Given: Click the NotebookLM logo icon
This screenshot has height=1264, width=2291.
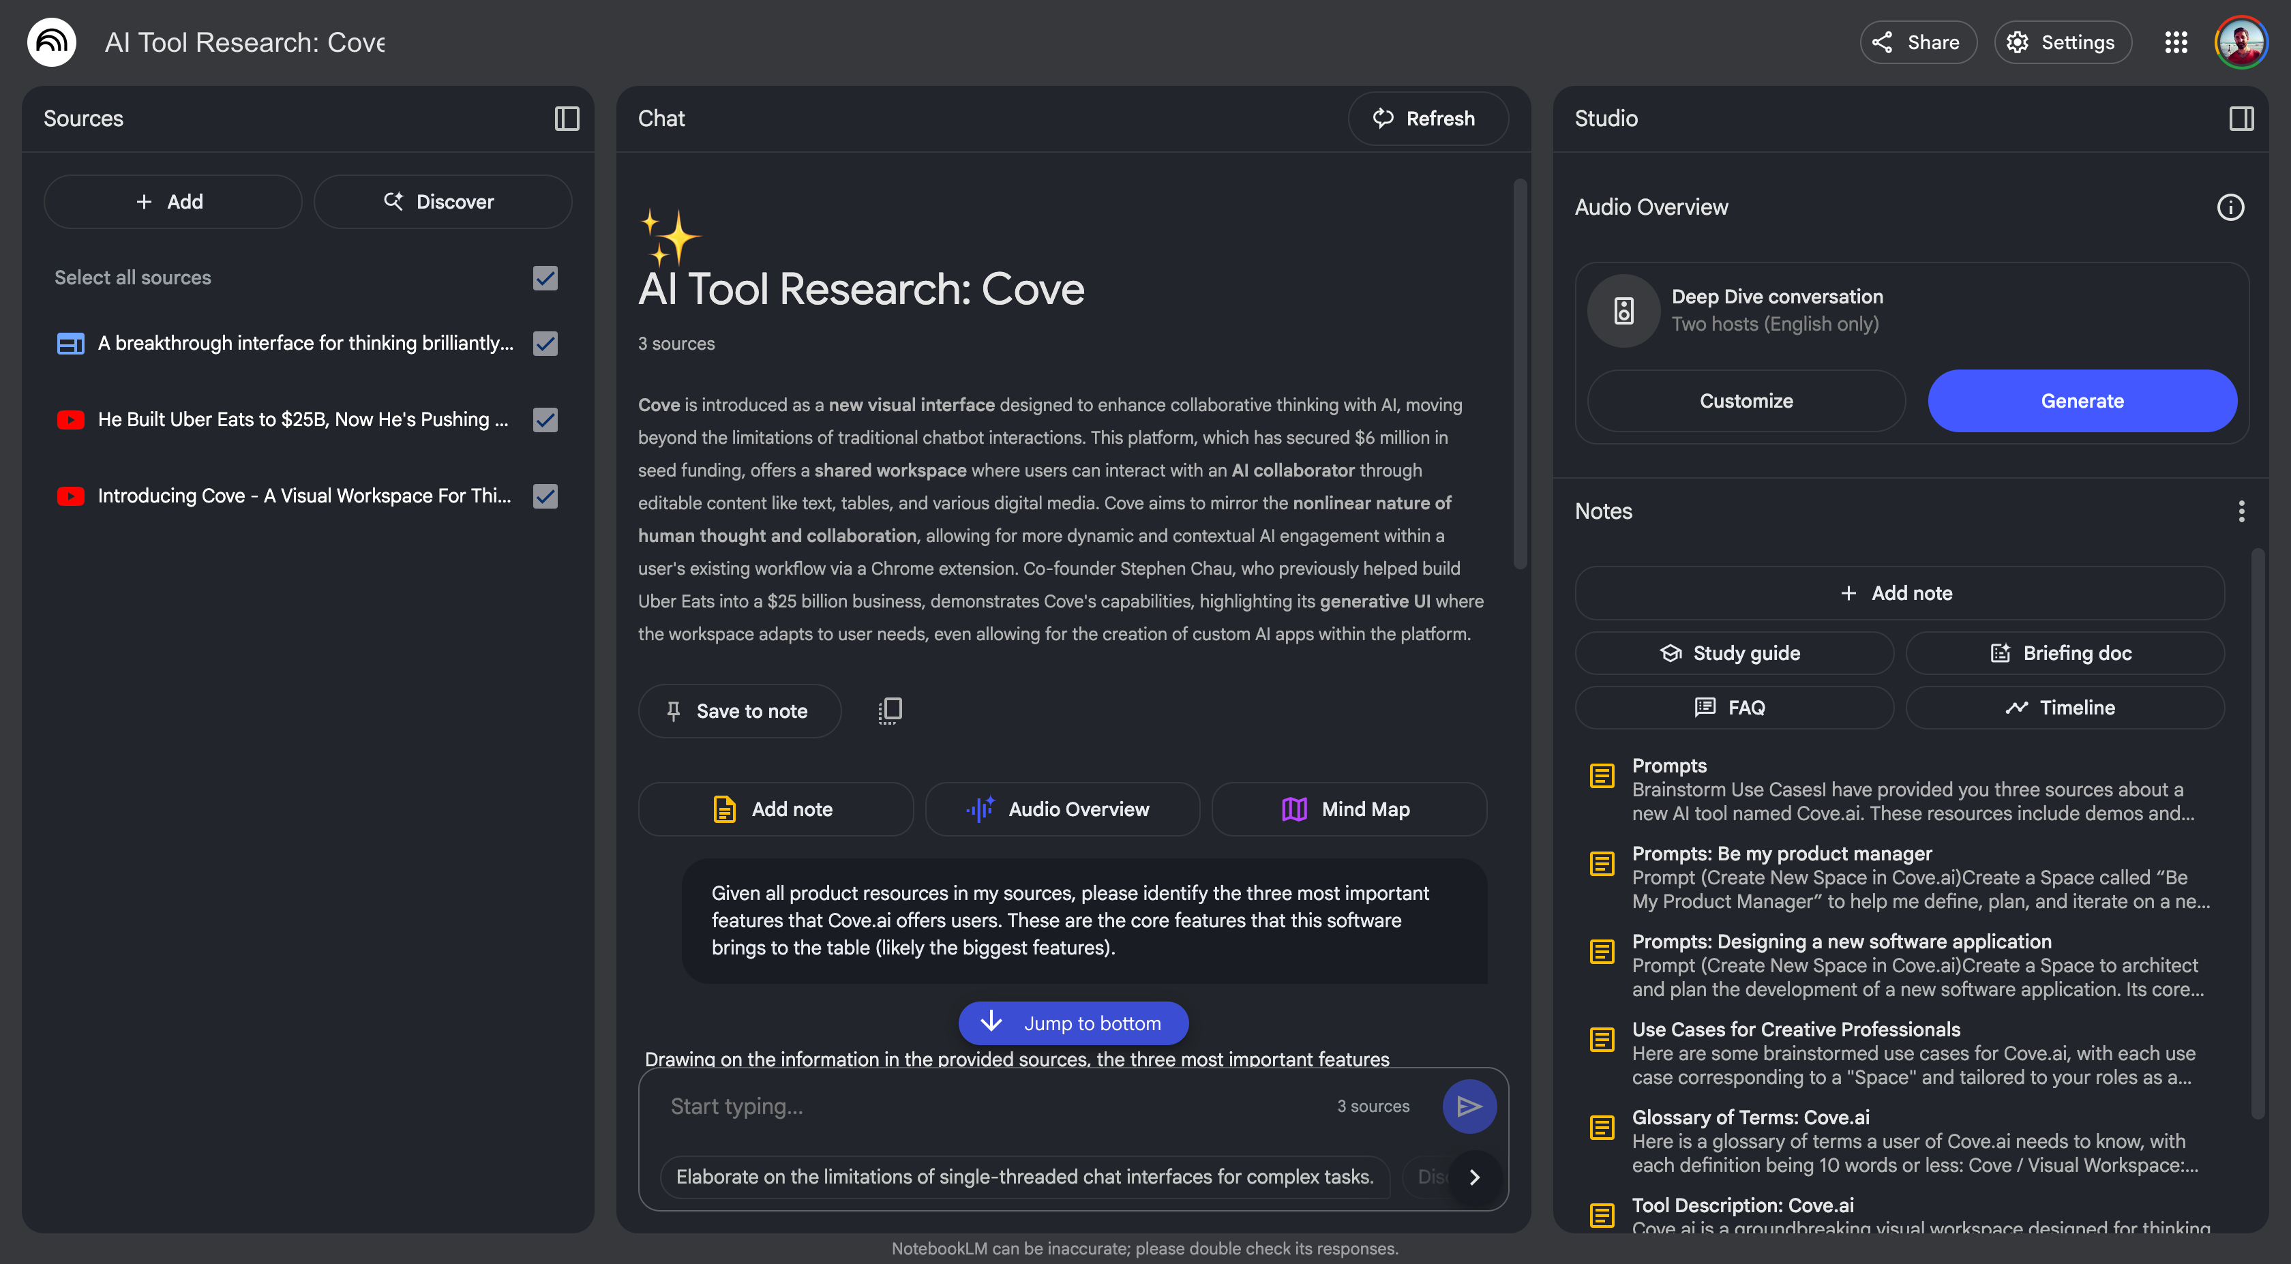Looking at the screenshot, I should point(52,42).
